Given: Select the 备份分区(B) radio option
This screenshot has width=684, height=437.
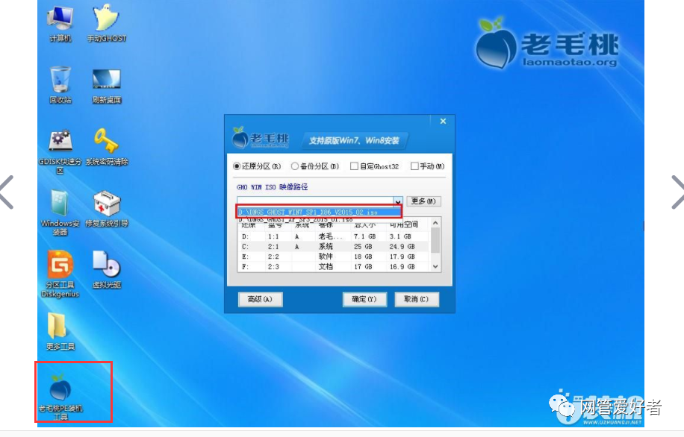Looking at the screenshot, I should [315, 166].
